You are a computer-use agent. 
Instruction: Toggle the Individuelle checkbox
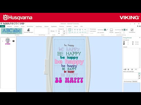point(89,31)
